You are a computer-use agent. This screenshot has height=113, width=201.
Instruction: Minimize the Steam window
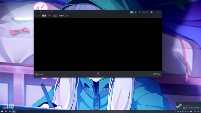pos(155,12)
